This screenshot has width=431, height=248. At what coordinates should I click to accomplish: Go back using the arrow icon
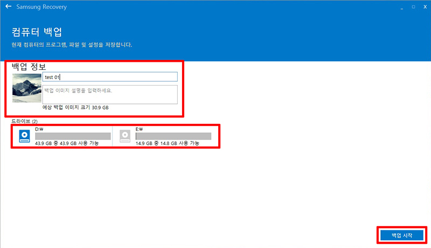[8, 6]
